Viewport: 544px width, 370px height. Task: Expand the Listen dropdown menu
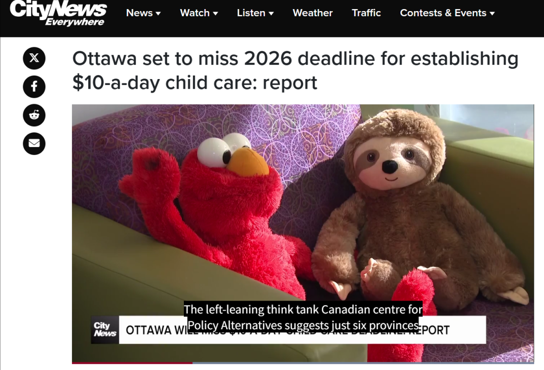click(x=255, y=13)
